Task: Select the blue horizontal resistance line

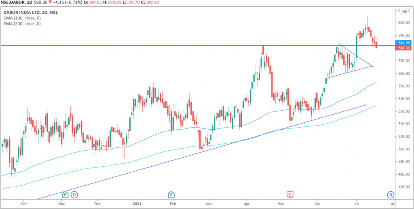Action: coord(121,46)
